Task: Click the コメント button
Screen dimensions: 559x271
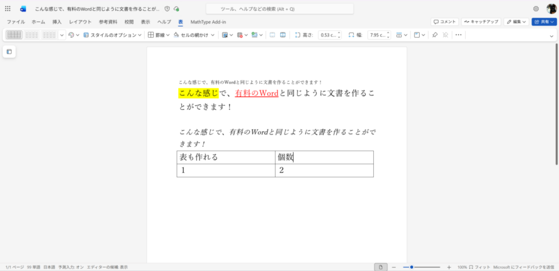Action: click(x=444, y=22)
